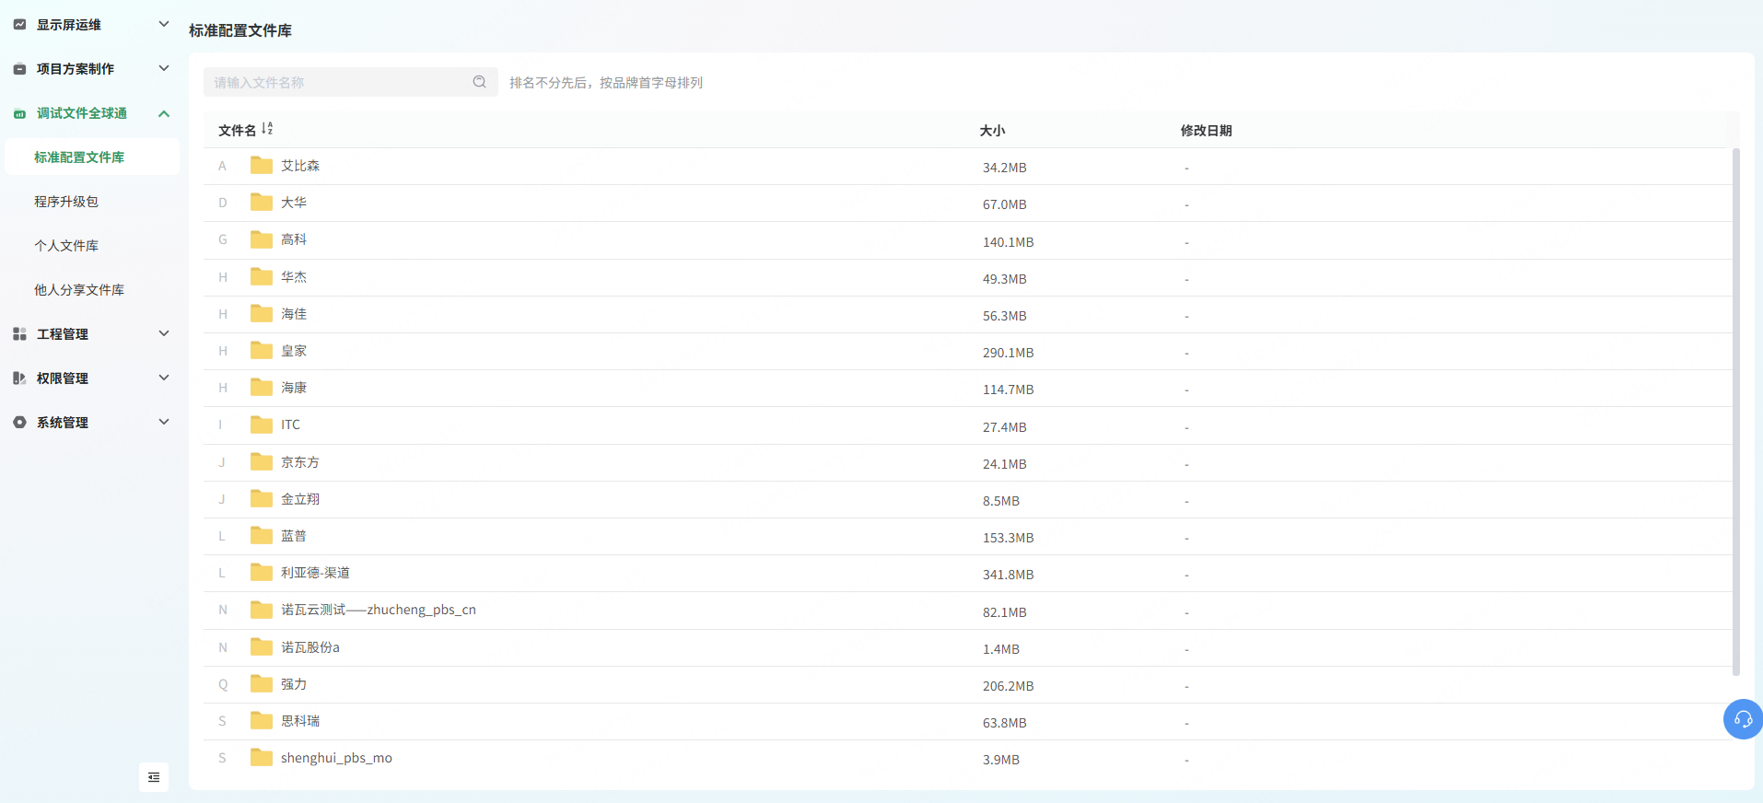The height and width of the screenshot is (803, 1763).
Task: Click the 项目方案制作 sidebar icon
Action: point(19,69)
